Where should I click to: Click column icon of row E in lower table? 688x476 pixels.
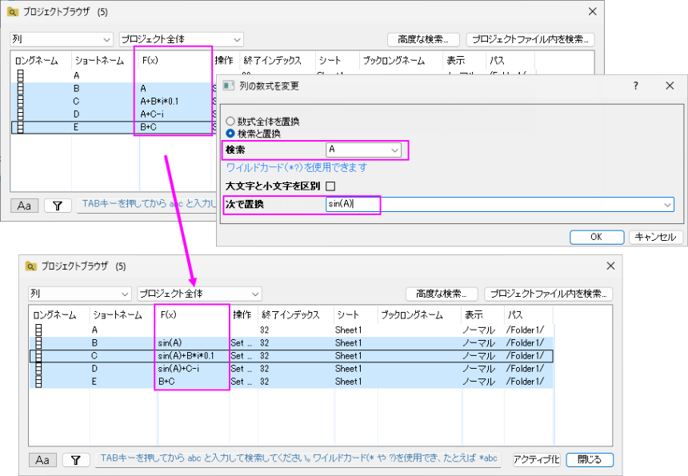pos(38,382)
